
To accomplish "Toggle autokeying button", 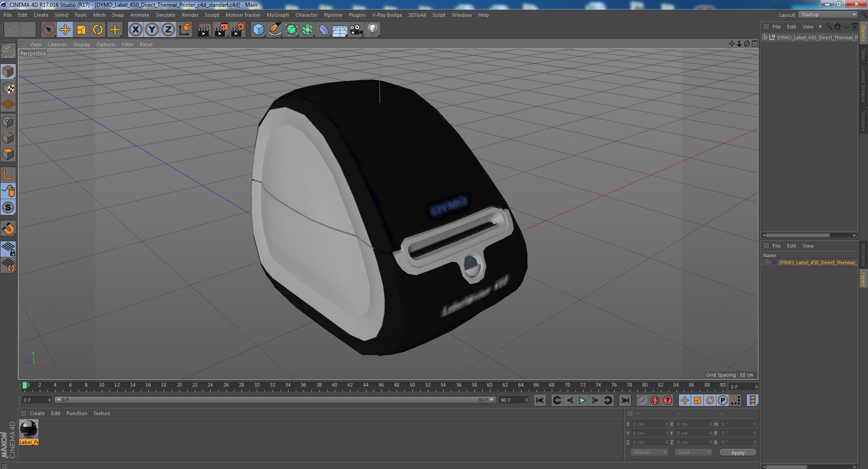I will 655,400.
